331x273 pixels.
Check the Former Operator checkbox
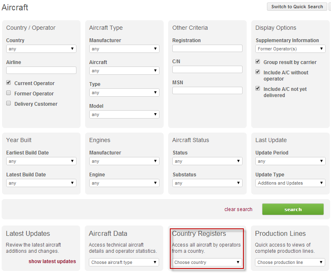[x=9, y=93]
